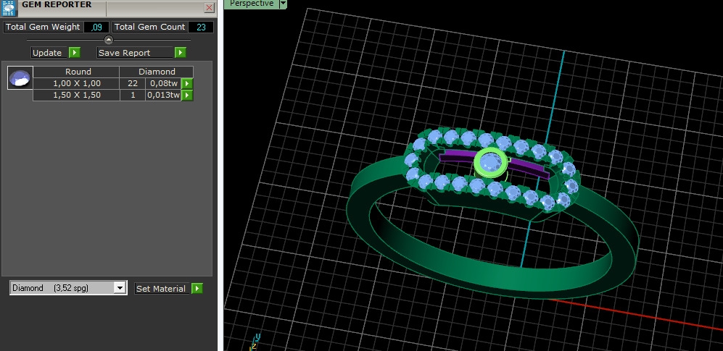Click green arrow for 1,50 X 1,50 row
The image size is (723, 351).
point(187,96)
